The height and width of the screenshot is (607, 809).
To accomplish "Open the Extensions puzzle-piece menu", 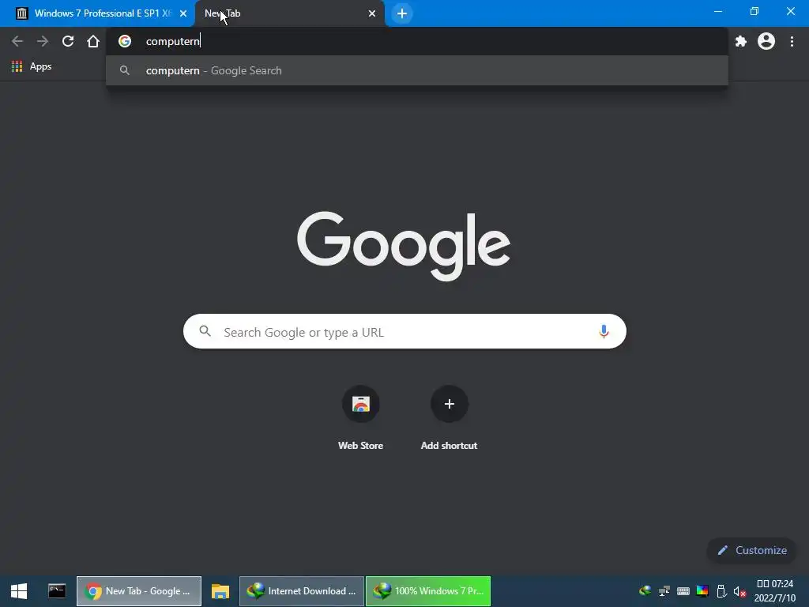I will pyautogui.click(x=741, y=41).
